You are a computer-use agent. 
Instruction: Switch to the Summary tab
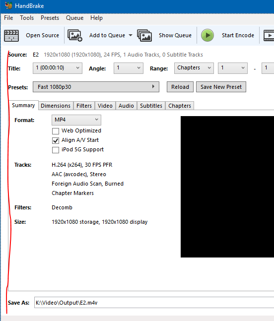click(23, 105)
